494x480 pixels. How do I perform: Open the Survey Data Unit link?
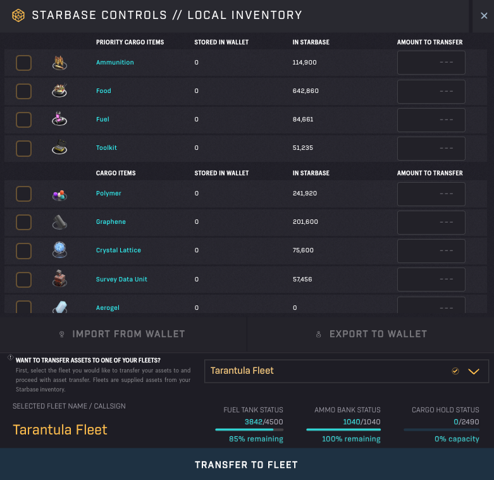pos(121,279)
